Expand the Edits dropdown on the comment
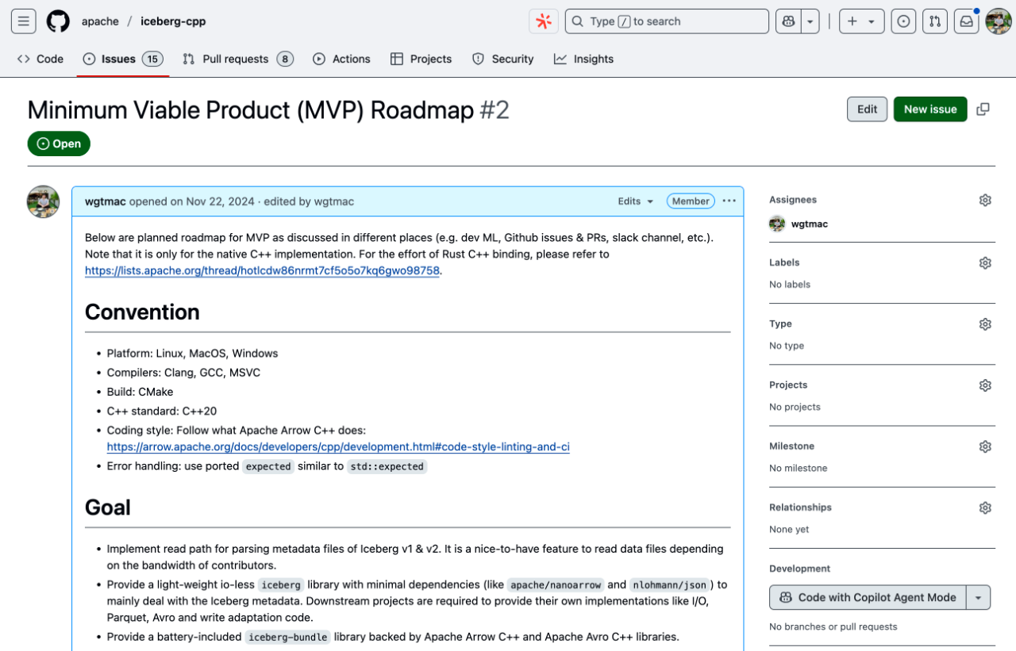This screenshot has height=651, width=1016. tap(635, 201)
